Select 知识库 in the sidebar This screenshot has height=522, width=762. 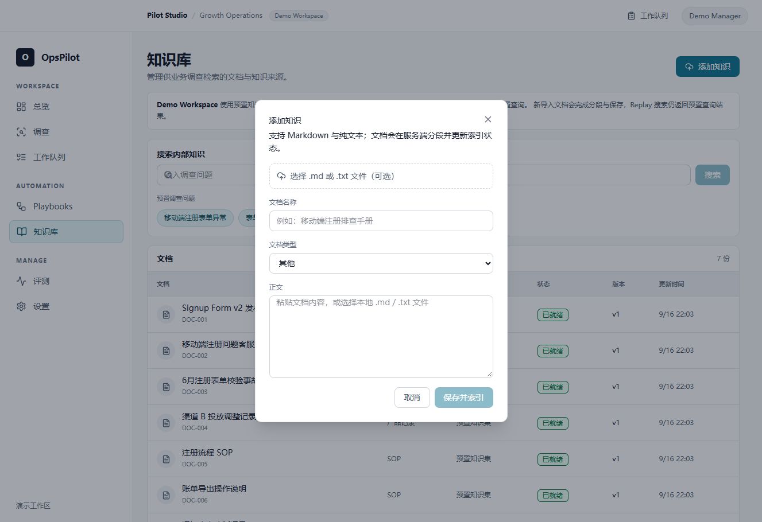66,232
